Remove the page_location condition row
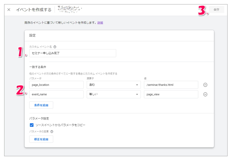Image resolution: width=231 pixels, height=159 pixels. point(205,85)
